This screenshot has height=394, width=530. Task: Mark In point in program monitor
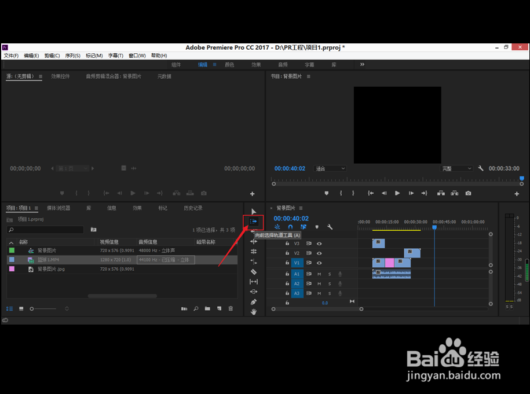click(x=341, y=193)
